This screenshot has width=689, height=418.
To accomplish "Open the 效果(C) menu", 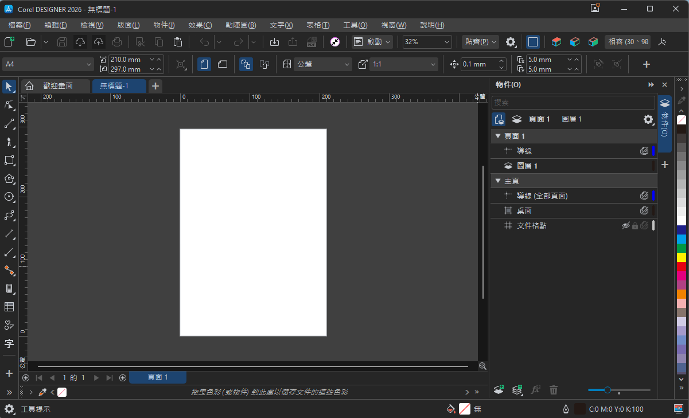I will (200, 25).
